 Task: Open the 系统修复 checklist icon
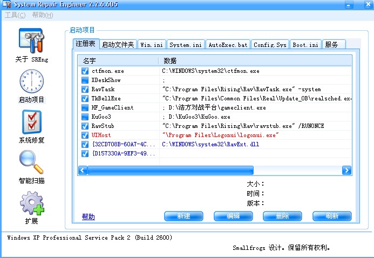point(32,122)
